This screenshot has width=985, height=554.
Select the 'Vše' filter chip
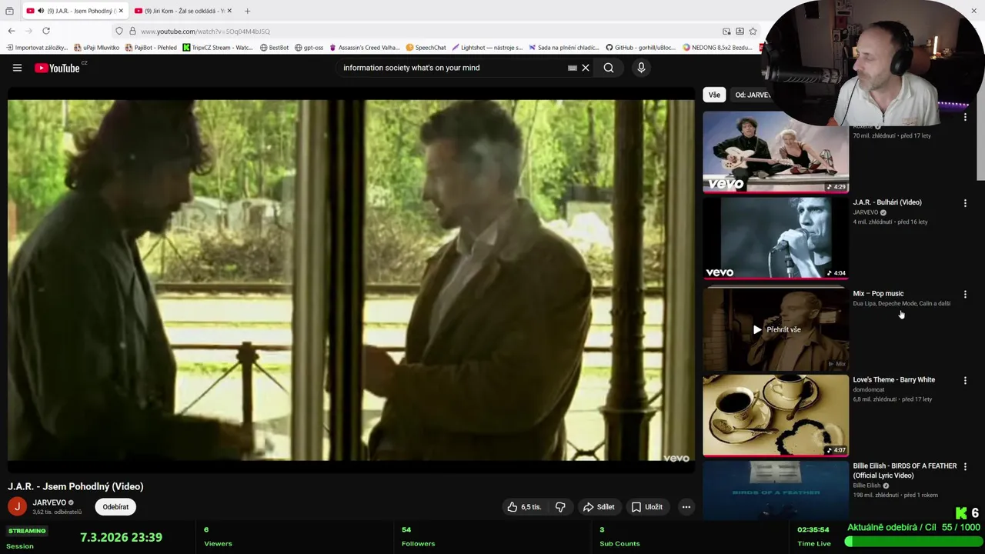point(714,95)
